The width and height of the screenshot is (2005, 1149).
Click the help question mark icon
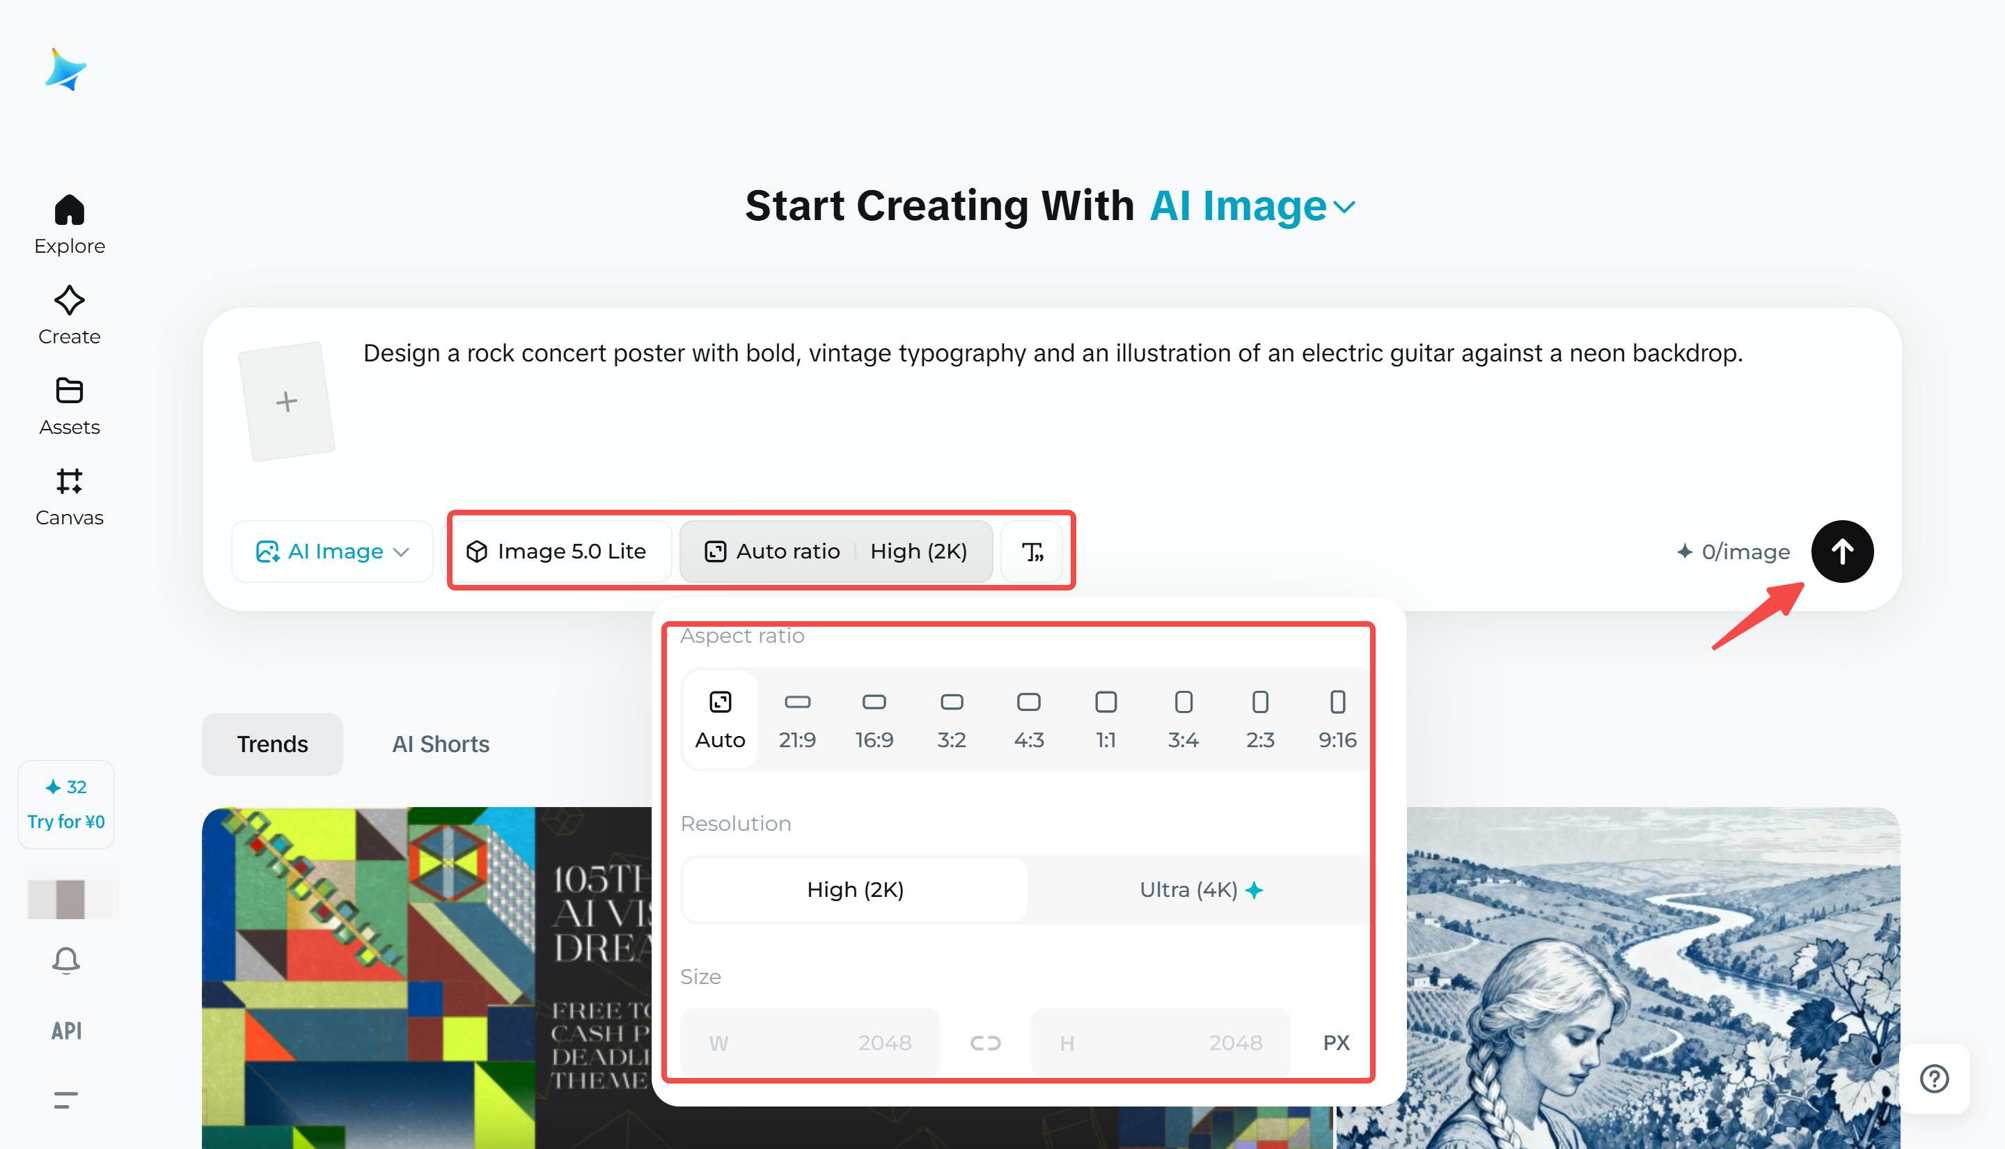coord(1934,1078)
